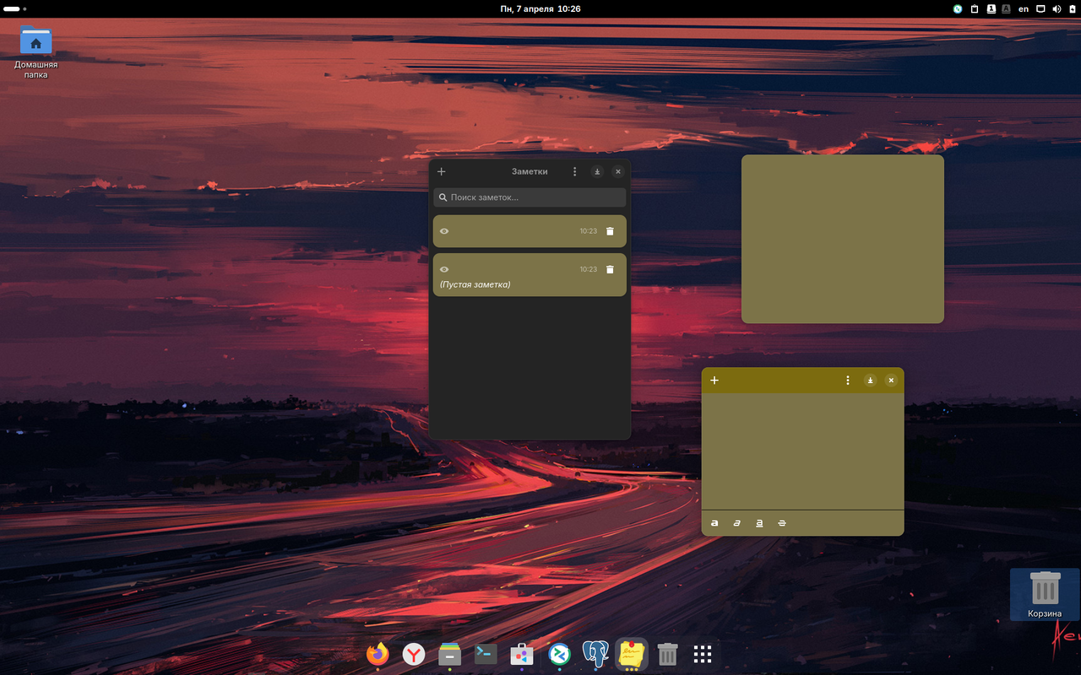The height and width of the screenshot is (675, 1081).
Task: Open volume control from the speaker icon
Action: tap(1057, 8)
